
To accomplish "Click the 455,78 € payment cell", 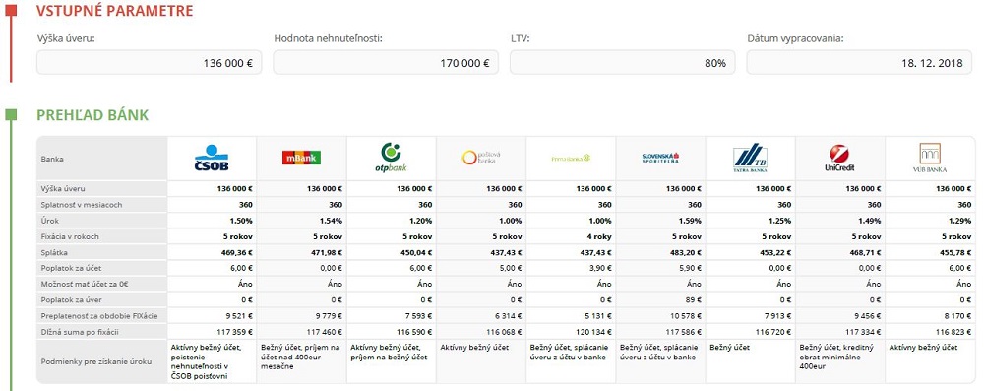I will [x=930, y=253].
